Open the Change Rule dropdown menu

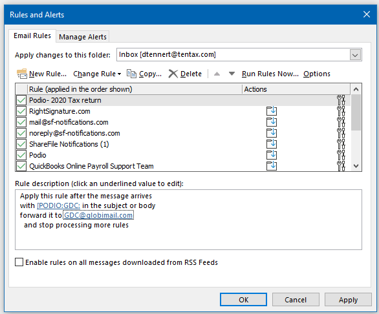coord(97,74)
